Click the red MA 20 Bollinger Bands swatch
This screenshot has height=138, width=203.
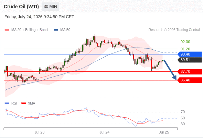[x=7, y=30]
